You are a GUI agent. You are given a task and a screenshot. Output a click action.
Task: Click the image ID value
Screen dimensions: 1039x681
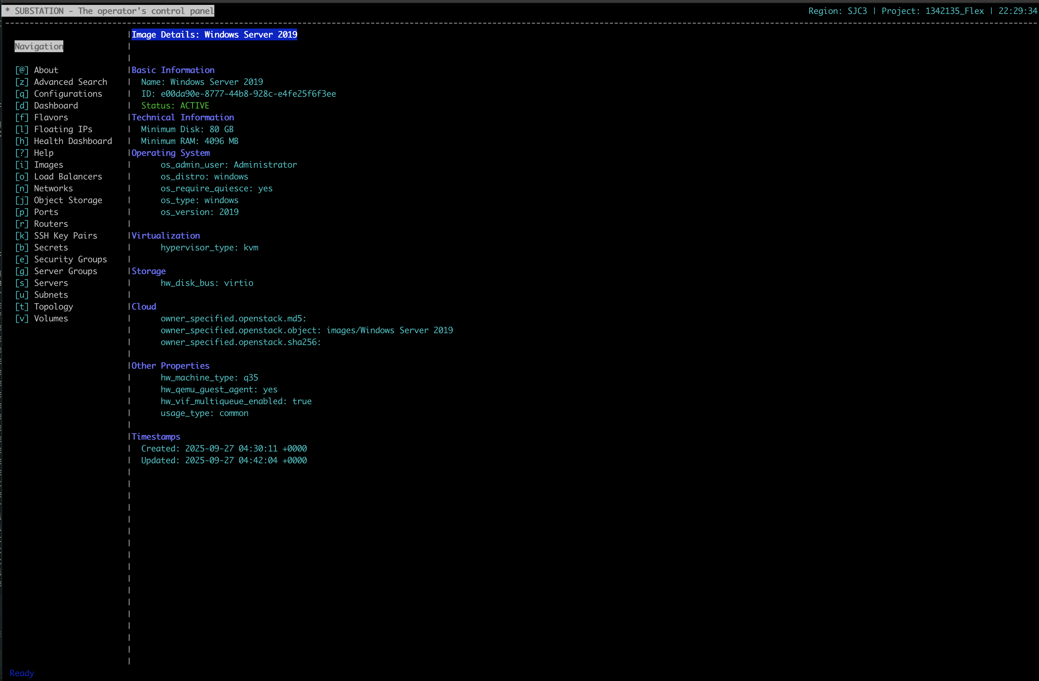pyautogui.click(x=248, y=94)
